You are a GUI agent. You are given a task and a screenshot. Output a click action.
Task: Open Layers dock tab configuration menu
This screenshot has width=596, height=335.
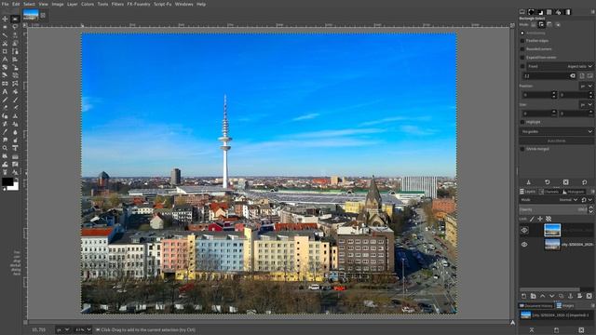pyautogui.click(x=592, y=192)
